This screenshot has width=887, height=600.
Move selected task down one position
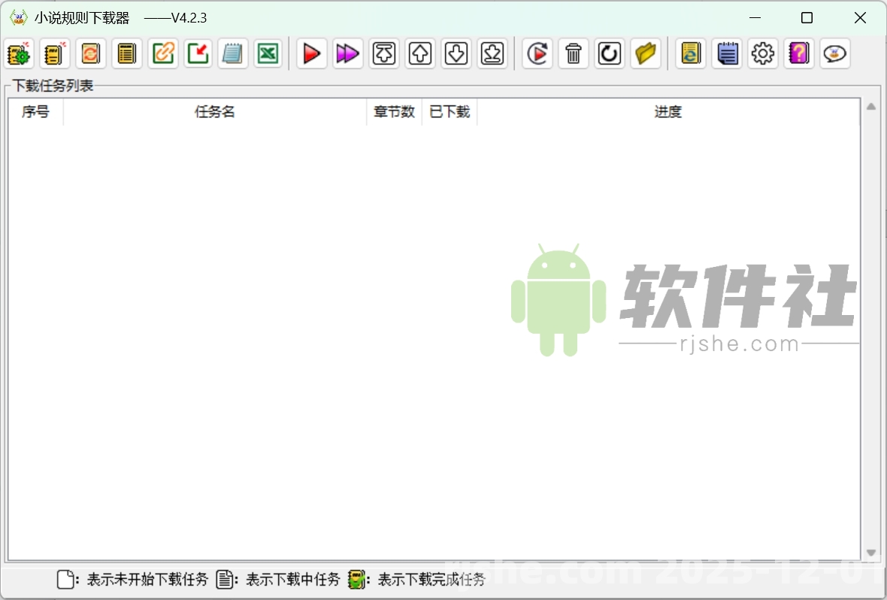tap(456, 53)
